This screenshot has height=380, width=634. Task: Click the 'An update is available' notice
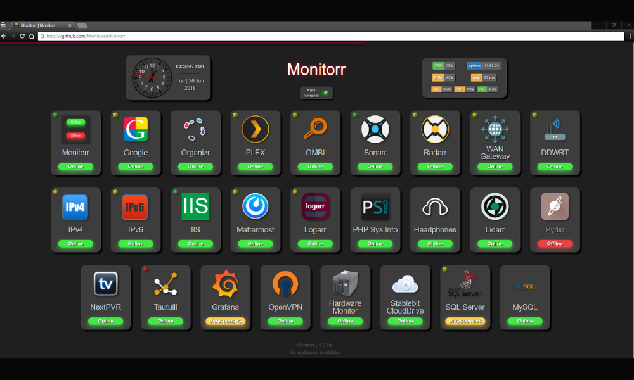tap(314, 353)
